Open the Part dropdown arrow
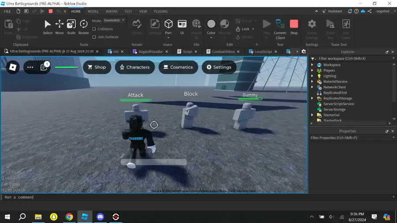This screenshot has height=223, width=397. tap(169, 38)
